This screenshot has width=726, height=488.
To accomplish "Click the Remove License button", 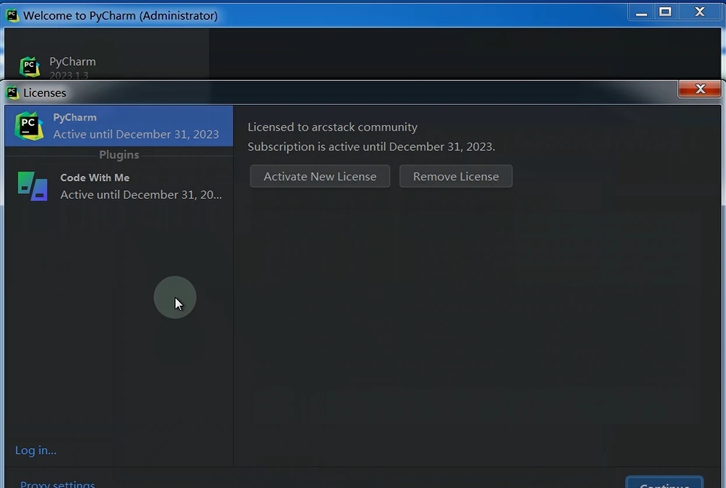I will [x=455, y=176].
